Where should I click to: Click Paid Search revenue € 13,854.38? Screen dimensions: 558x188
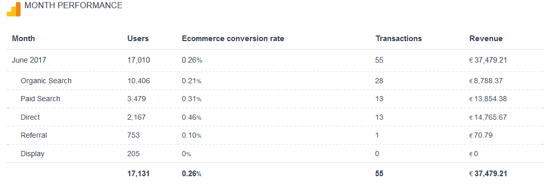pyautogui.click(x=488, y=99)
